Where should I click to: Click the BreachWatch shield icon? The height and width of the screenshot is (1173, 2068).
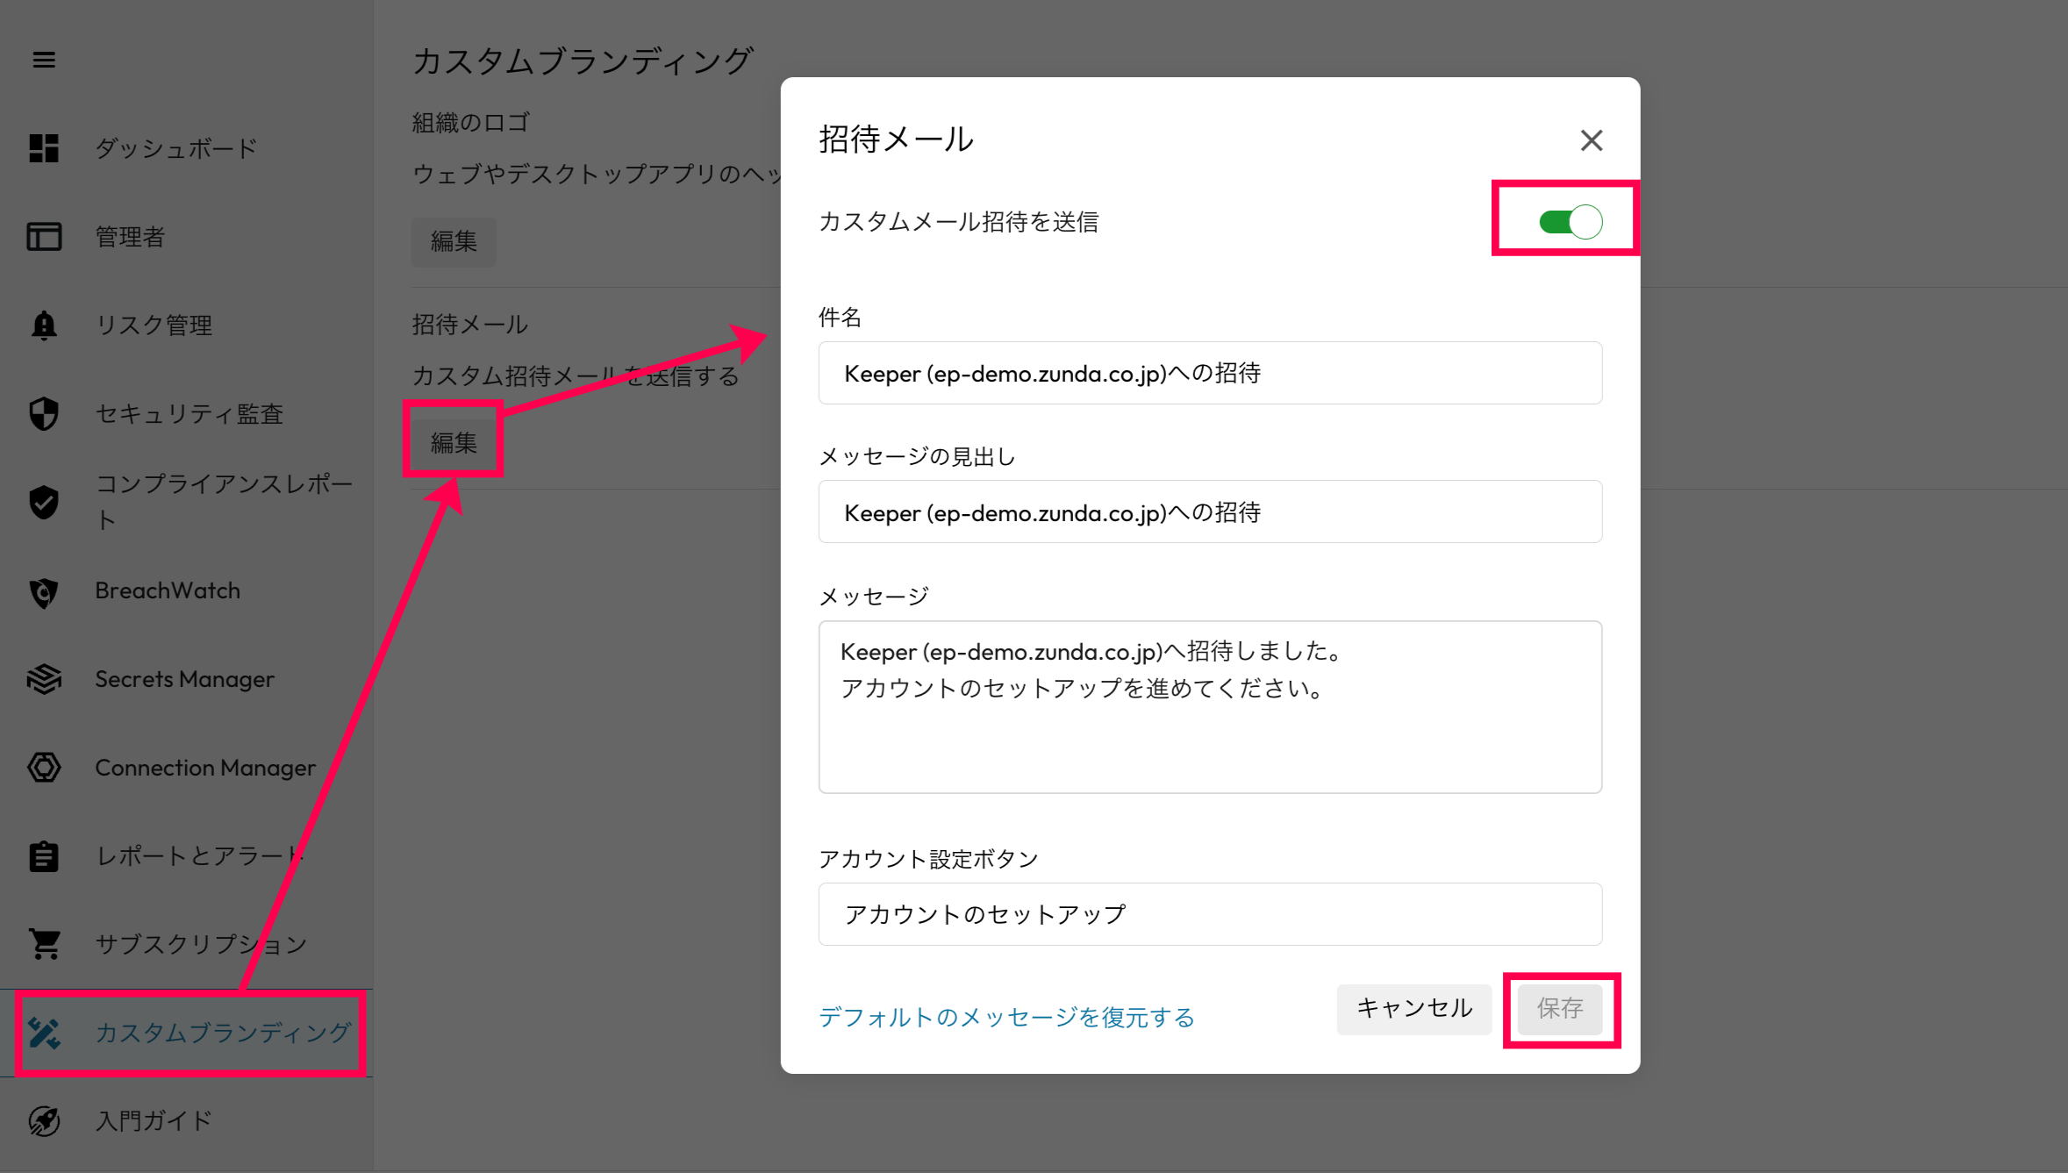tap(44, 591)
